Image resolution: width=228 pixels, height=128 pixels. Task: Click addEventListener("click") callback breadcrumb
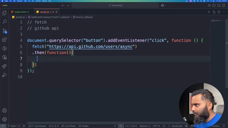coord(50,17)
